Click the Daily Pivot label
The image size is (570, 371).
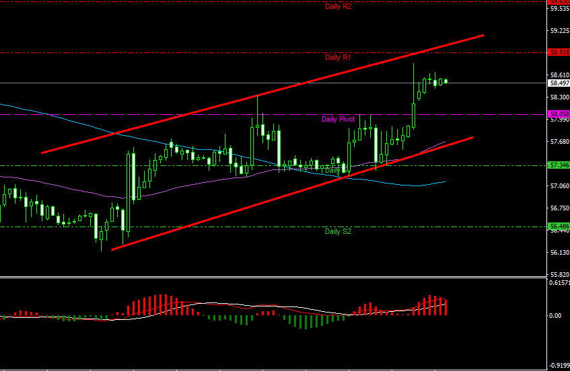coord(338,119)
